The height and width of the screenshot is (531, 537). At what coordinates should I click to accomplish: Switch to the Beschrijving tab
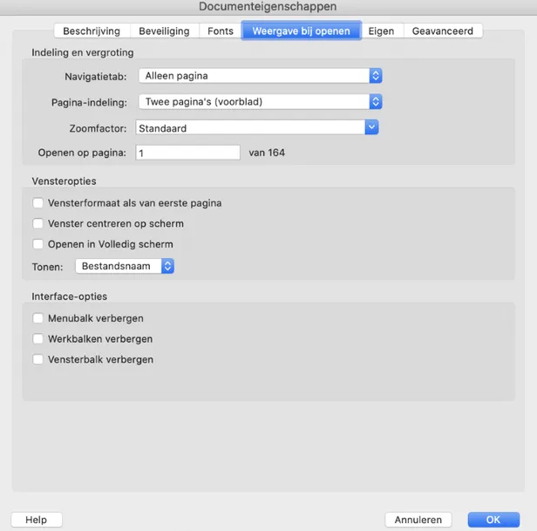(92, 31)
